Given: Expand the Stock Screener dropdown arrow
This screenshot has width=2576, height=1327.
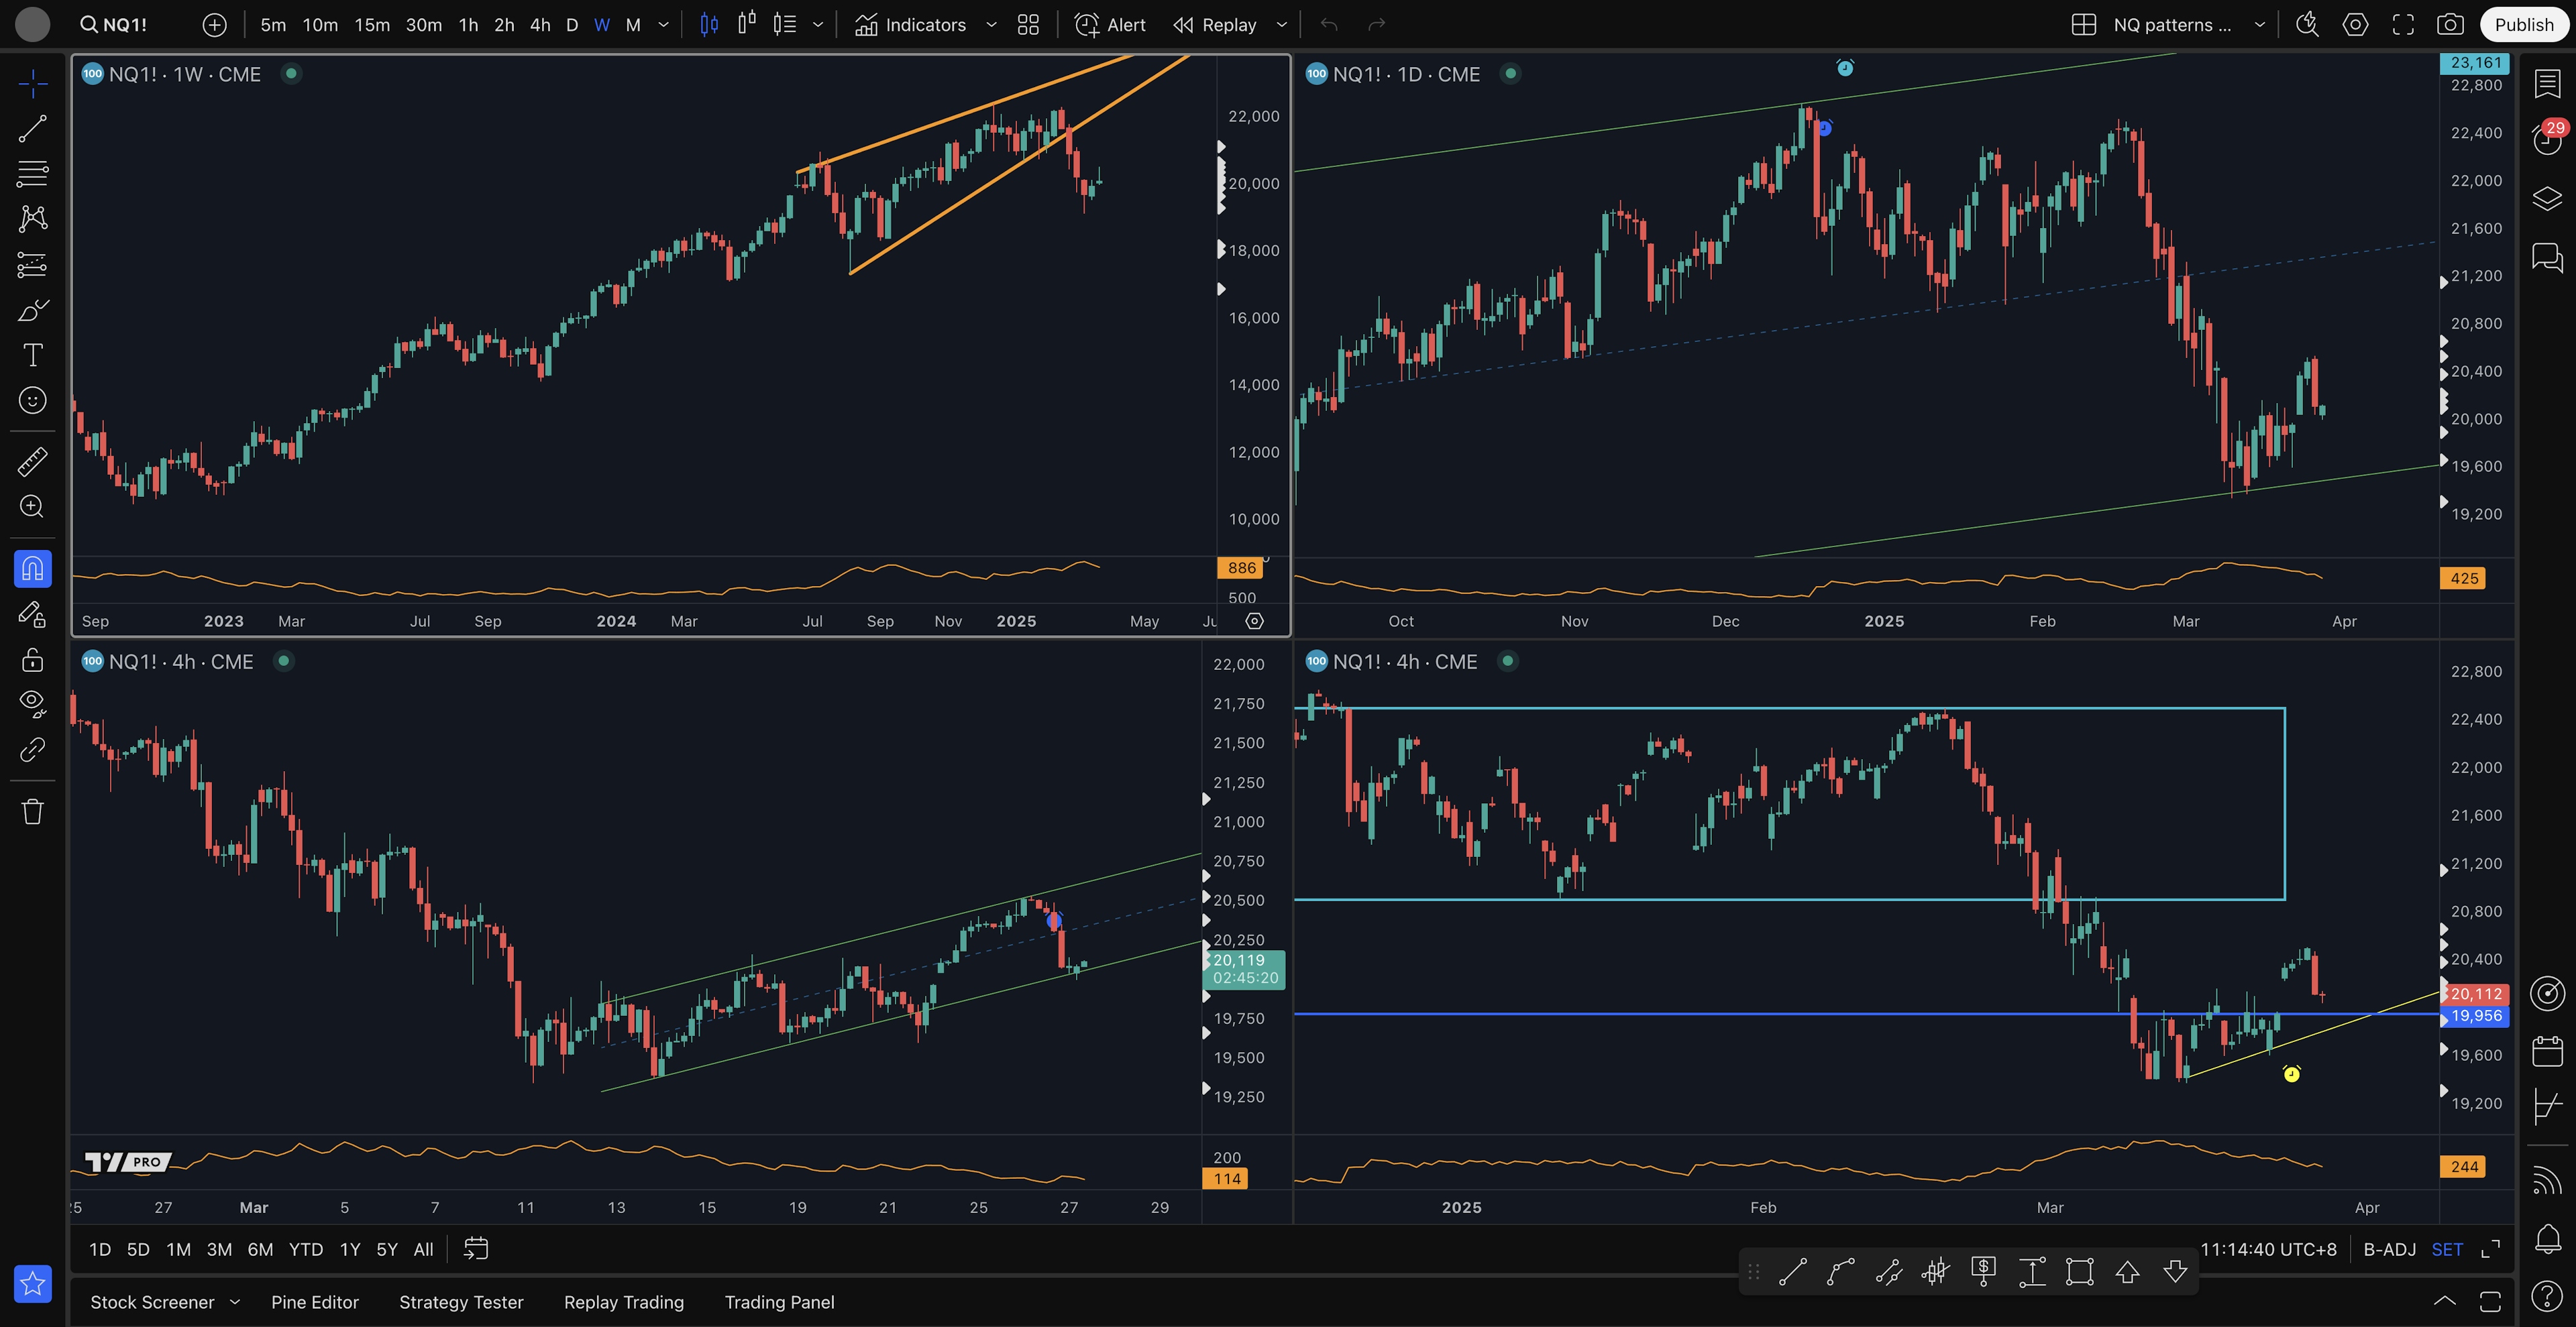Looking at the screenshot, I should click(x=235, y=1302).
